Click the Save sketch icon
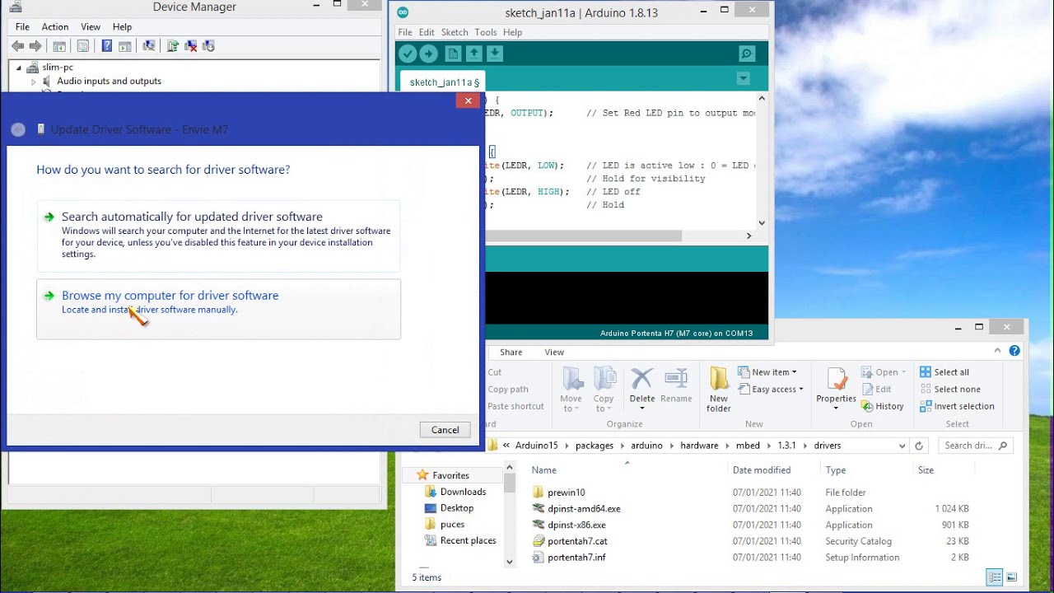 [x=494, y=53]
